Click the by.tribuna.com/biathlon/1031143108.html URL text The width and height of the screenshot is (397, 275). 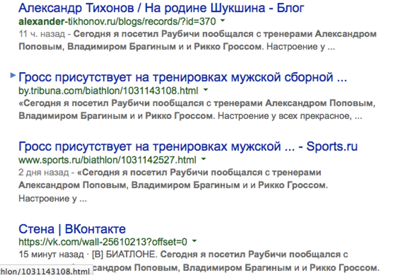(108, 91)
